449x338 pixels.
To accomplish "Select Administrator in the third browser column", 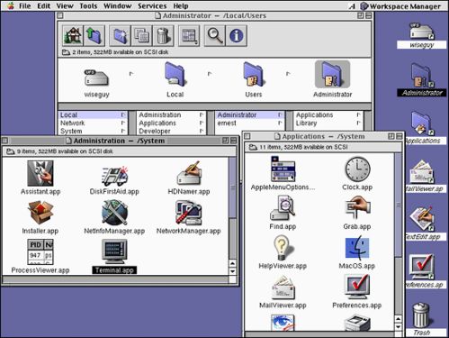I will tap(250, 114).
